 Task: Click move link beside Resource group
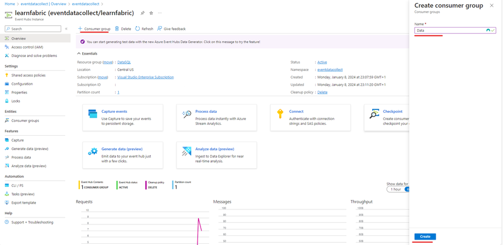pos(108,62)
